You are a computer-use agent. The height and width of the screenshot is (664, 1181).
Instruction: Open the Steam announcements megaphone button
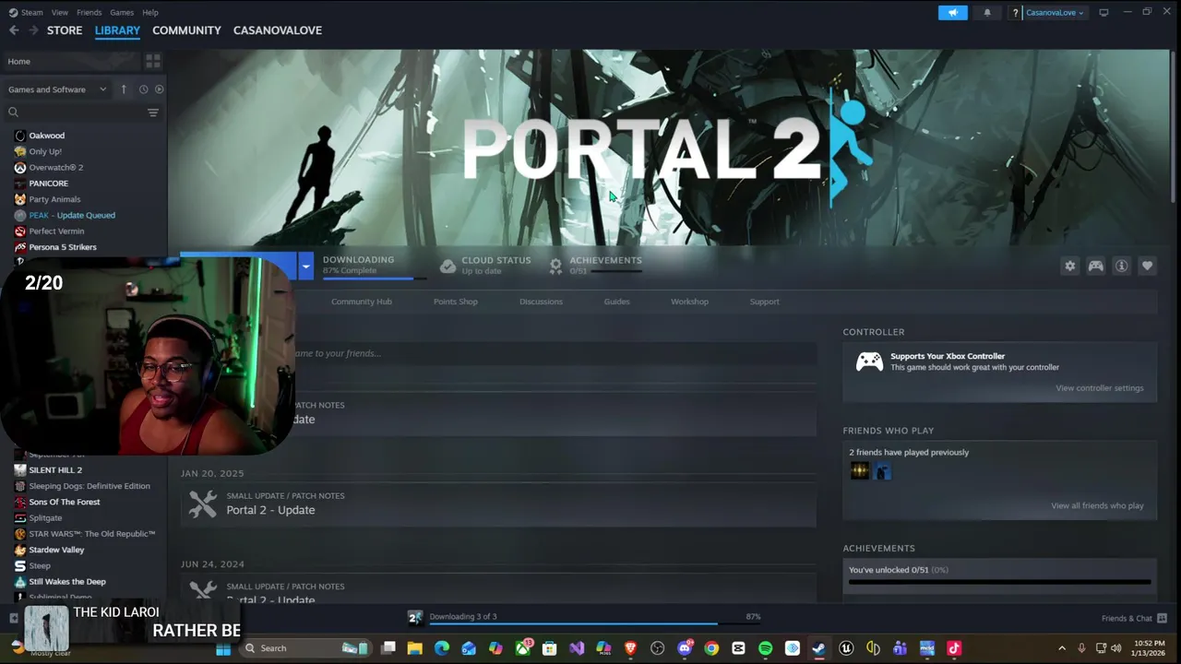[x=953, y=12]
